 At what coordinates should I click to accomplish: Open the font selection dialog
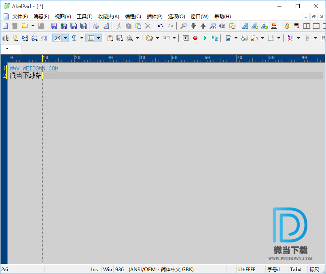[245, 26]
